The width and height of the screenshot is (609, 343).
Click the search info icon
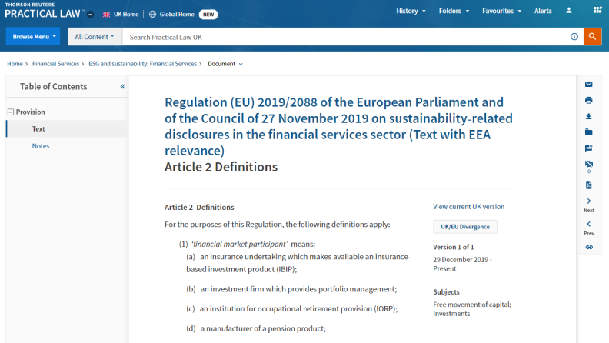574,36
